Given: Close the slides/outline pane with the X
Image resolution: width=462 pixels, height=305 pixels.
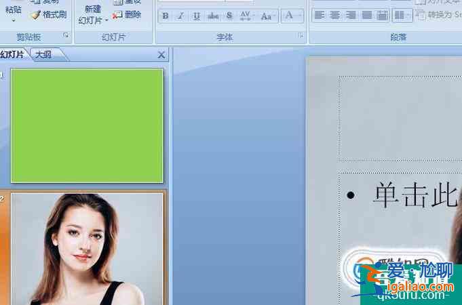Looking at the screenshot, I should [161, 55].
